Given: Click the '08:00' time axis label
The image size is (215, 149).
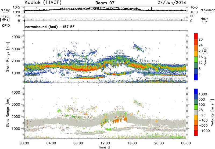Looking at the screenshot, I should coord(78,143).
